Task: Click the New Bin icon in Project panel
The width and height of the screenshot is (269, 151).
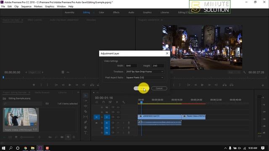Action: (x=62, y=137)
